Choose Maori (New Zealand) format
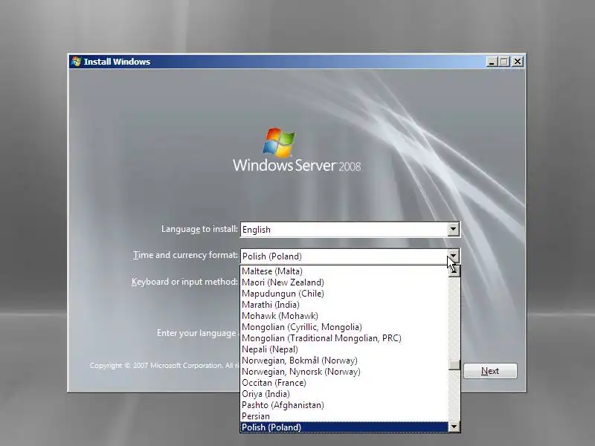This screenshot has height=446, width=595. (344, 282)
